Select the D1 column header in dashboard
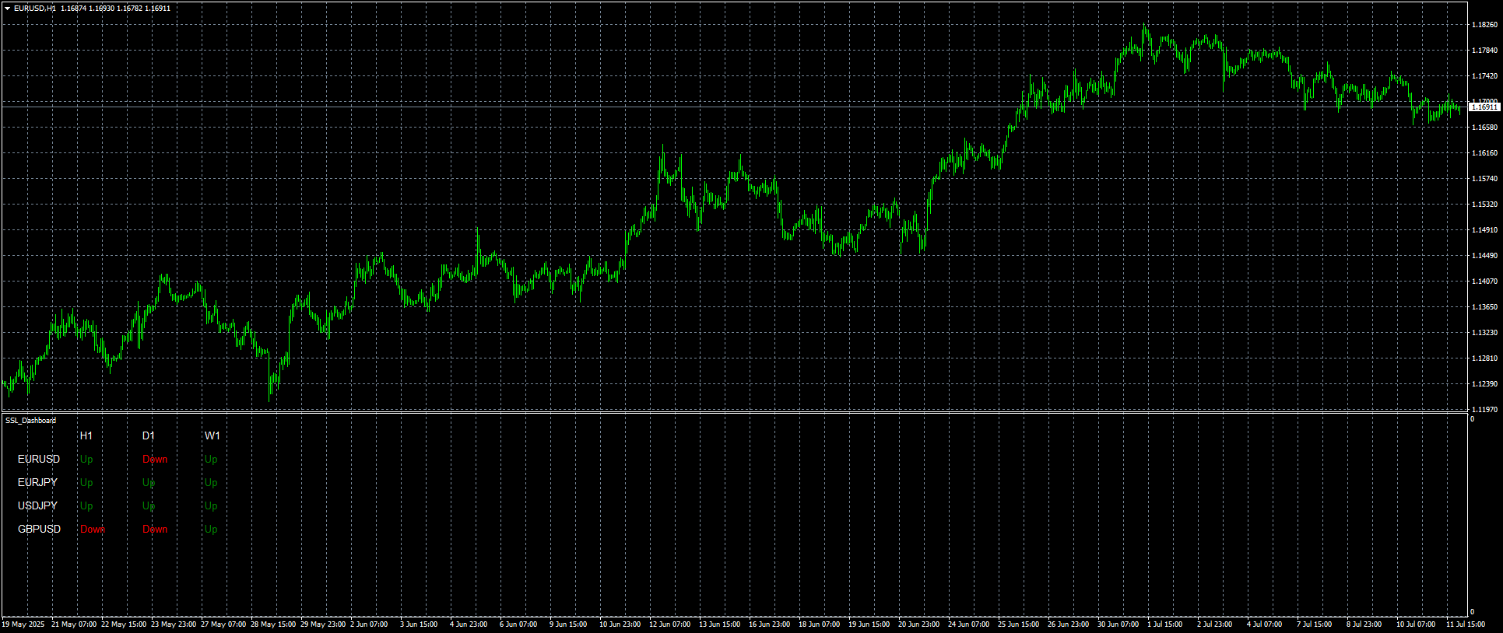1503x633 pixels. pos(149,435)
